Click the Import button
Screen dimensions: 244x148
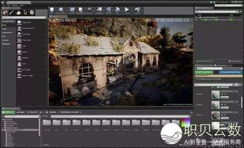pyautogui.click(x=21, y=112)
